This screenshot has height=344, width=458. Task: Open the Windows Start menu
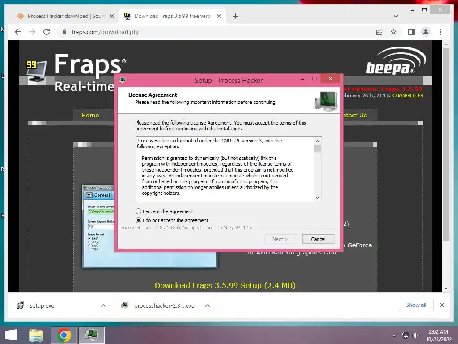[x=11, y=335]
